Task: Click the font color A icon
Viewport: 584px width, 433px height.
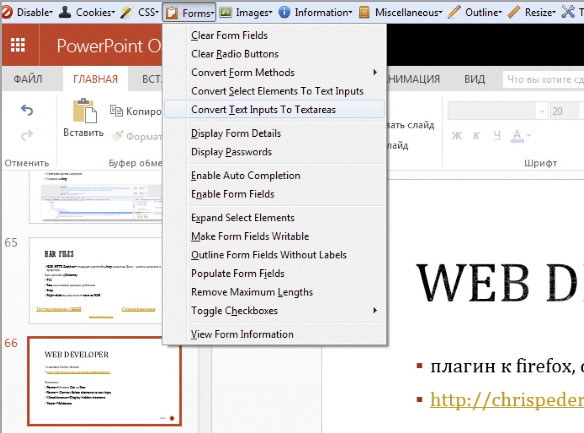Action: tap(517, 136)
